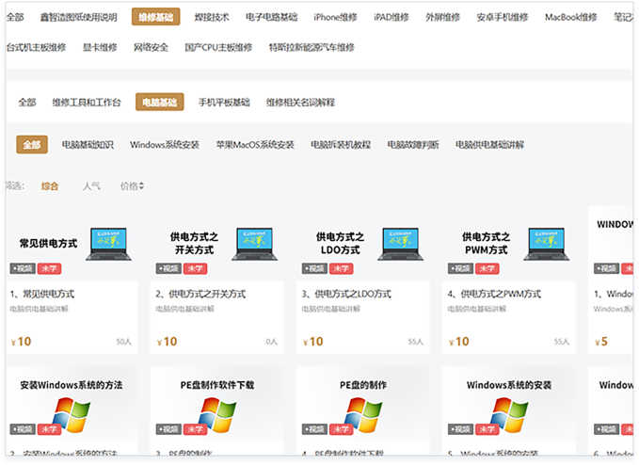Click the 未学 badge on 开关方式 card
This screenshot has height=465, width=639.
[195, 268]
